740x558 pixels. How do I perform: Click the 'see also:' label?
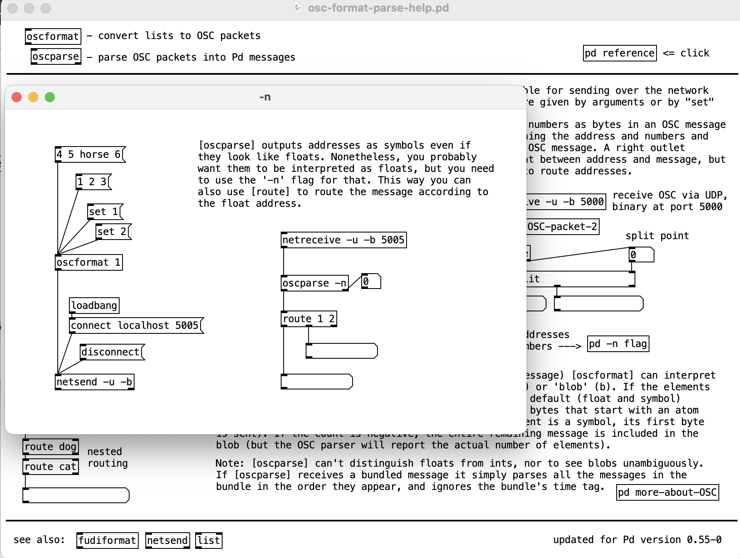pos(39,540)
